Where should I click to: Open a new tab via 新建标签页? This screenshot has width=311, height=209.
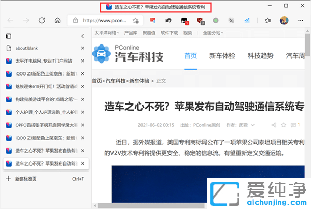(x=46, y=178)
